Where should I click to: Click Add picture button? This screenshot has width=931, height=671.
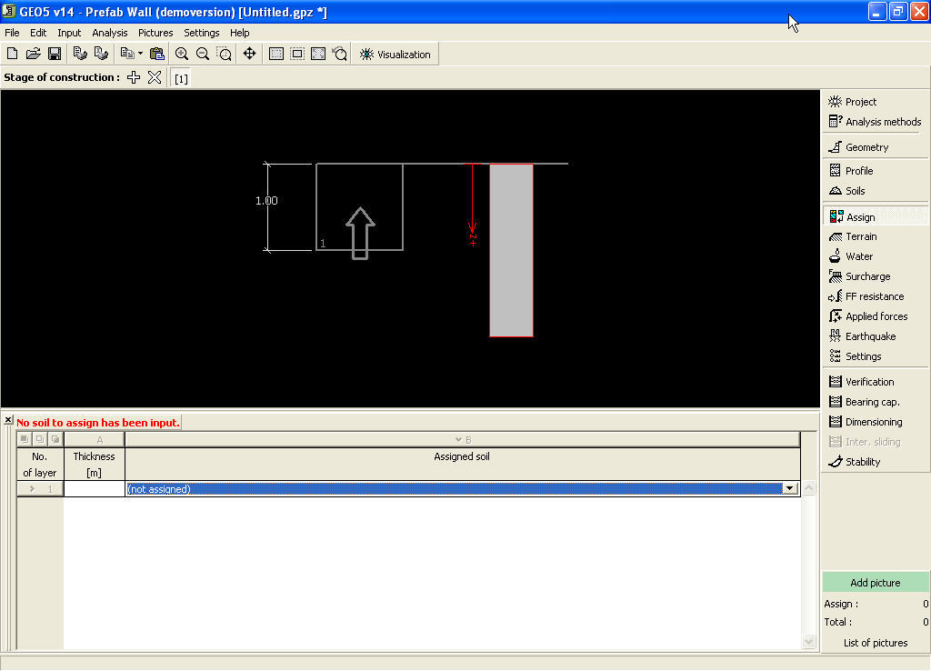pyautogui.click(x=876, y=583)
